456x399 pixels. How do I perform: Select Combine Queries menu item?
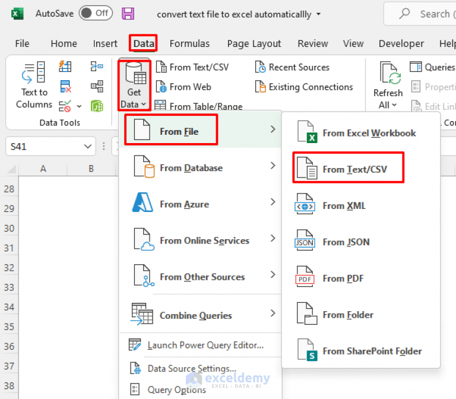click(200, 313)
